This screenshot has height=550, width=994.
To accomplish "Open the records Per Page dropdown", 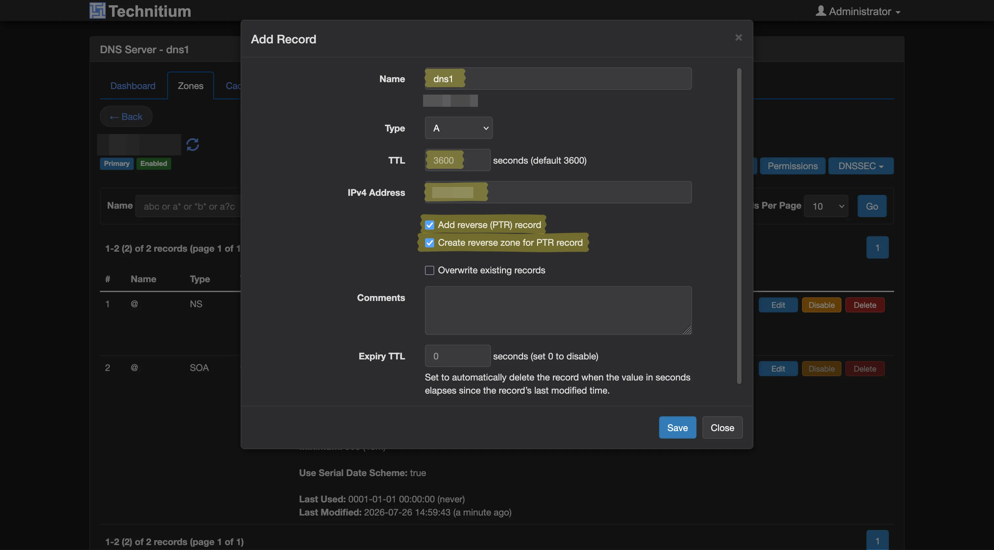I will tap(826, 206).
